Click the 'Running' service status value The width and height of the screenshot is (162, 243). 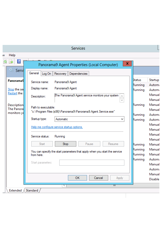pyautogui.click(x=60, y=136)
